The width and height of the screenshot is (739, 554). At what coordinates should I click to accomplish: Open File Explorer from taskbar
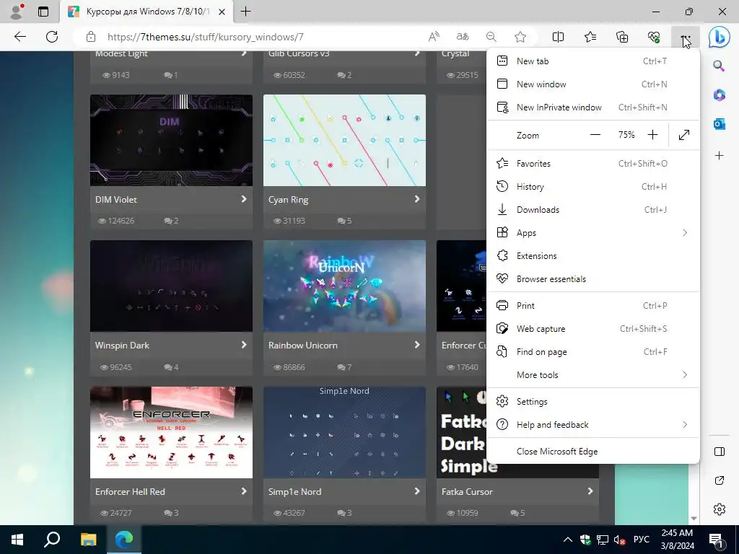click(88, 540)
